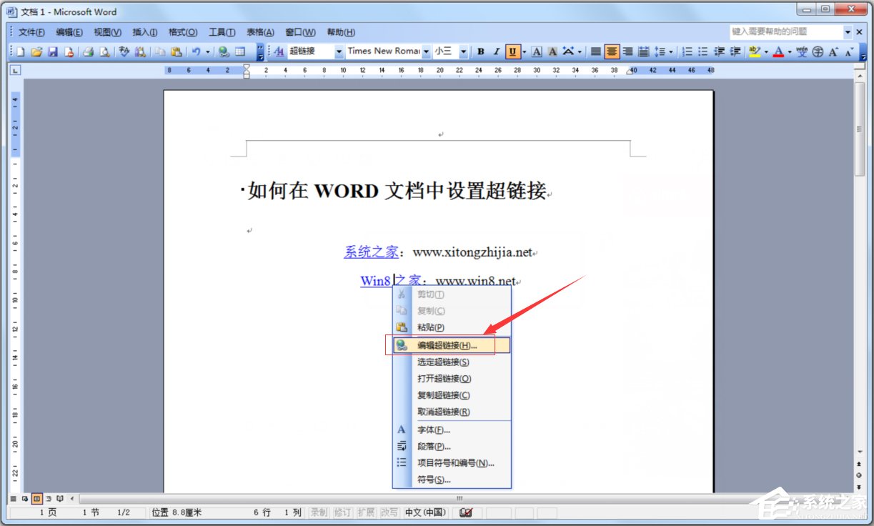Click the Insert Hyperlink toolbar icon
This screenshot has width=874, height=526.
(224, 51)
